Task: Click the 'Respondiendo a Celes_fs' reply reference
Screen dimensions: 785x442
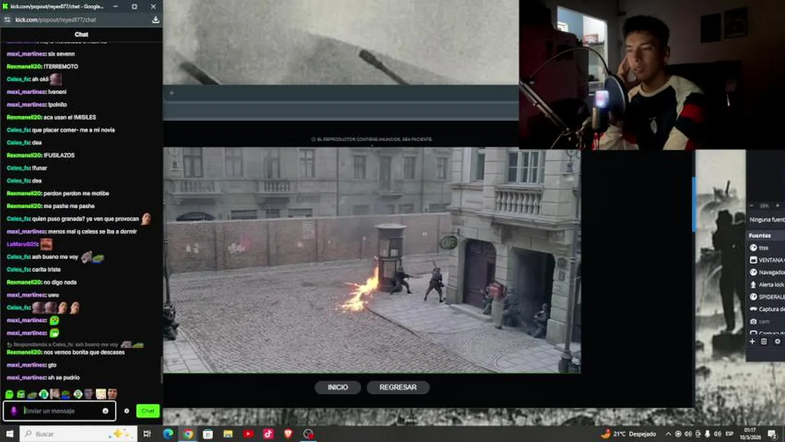Action: click(x=74, y=344)
